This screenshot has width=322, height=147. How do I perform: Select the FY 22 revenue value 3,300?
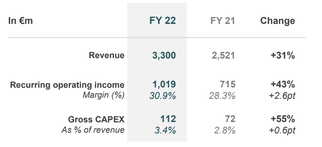pyautogui.click(x=164, y=55)
